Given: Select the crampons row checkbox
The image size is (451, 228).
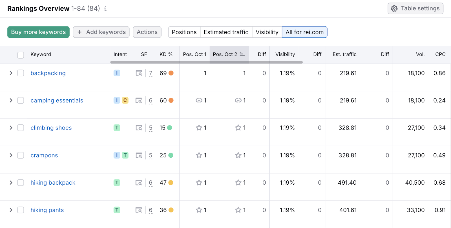Looking at the screenshot, I should [21, 155].
